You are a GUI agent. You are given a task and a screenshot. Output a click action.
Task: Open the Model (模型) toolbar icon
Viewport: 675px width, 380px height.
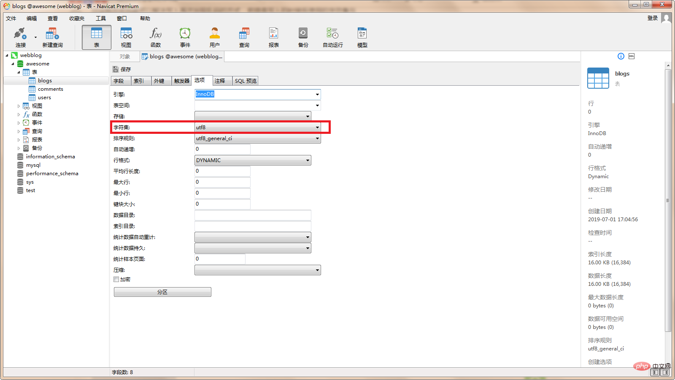(x=362, y=37)
